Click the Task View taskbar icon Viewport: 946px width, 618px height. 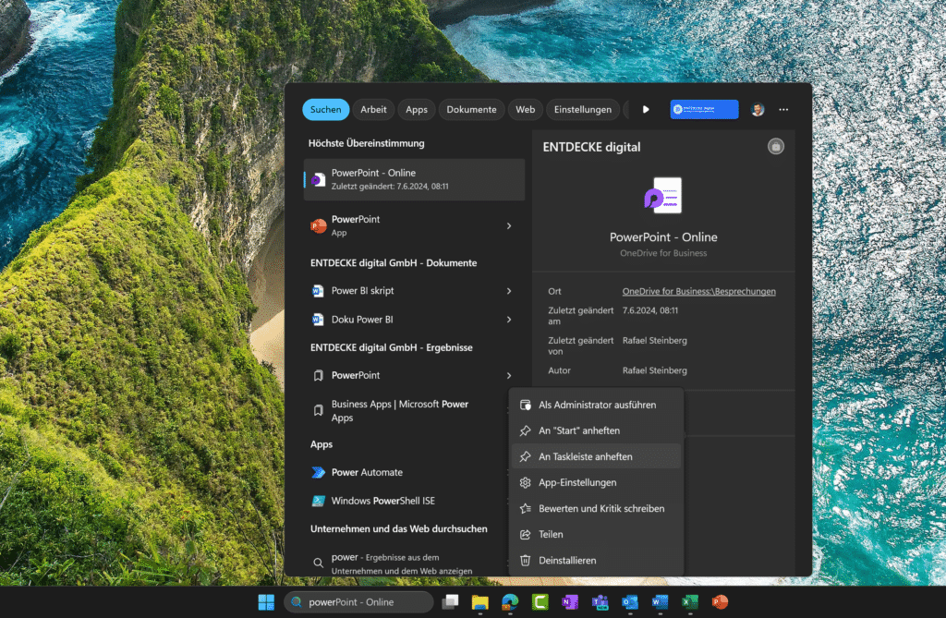coord(450,602)
